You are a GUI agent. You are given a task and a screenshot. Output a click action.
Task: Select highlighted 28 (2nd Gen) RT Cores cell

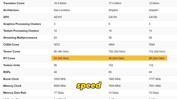(x=157, y=58)
